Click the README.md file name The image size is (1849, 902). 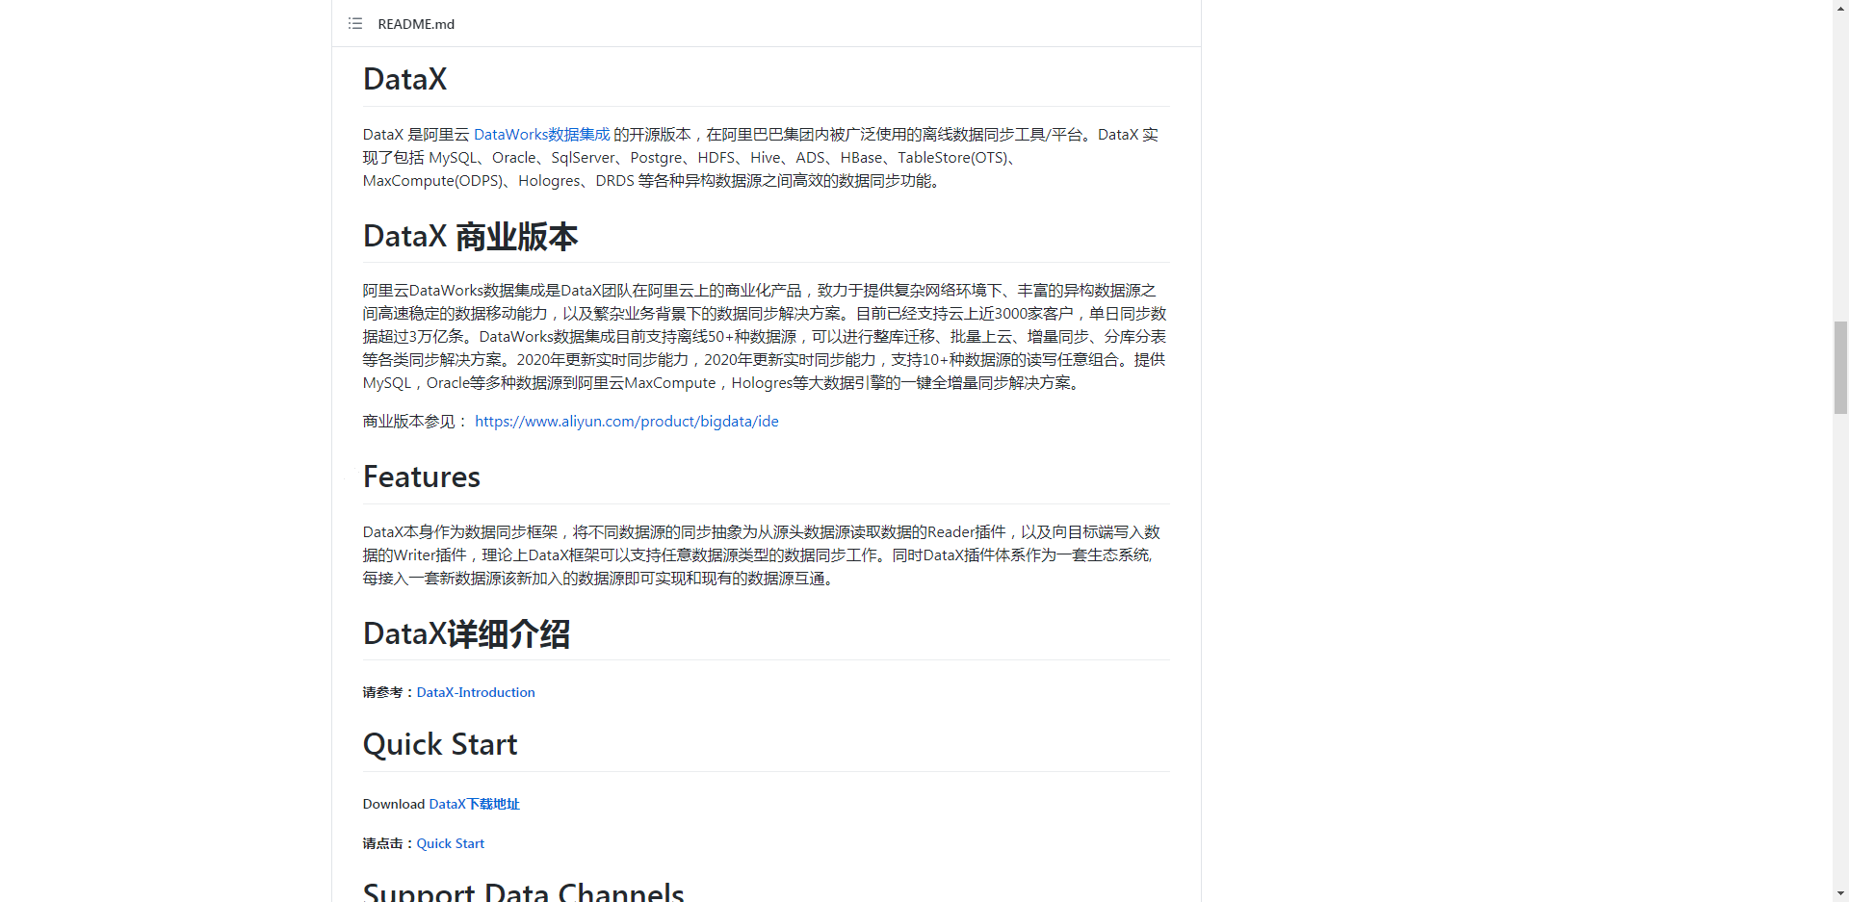[416, 24]
